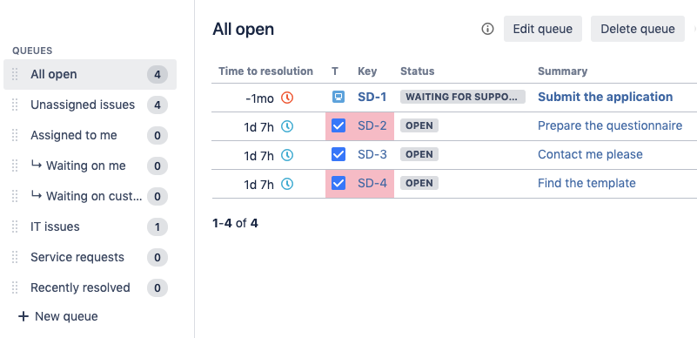Click the blue clock icon on SD-2 row
697x338 pixels.
(x=287, y=126)
